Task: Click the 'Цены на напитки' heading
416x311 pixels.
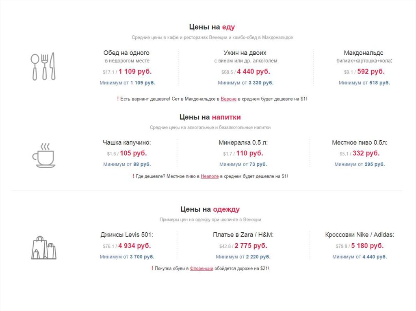Action: [x=210, y=117]
